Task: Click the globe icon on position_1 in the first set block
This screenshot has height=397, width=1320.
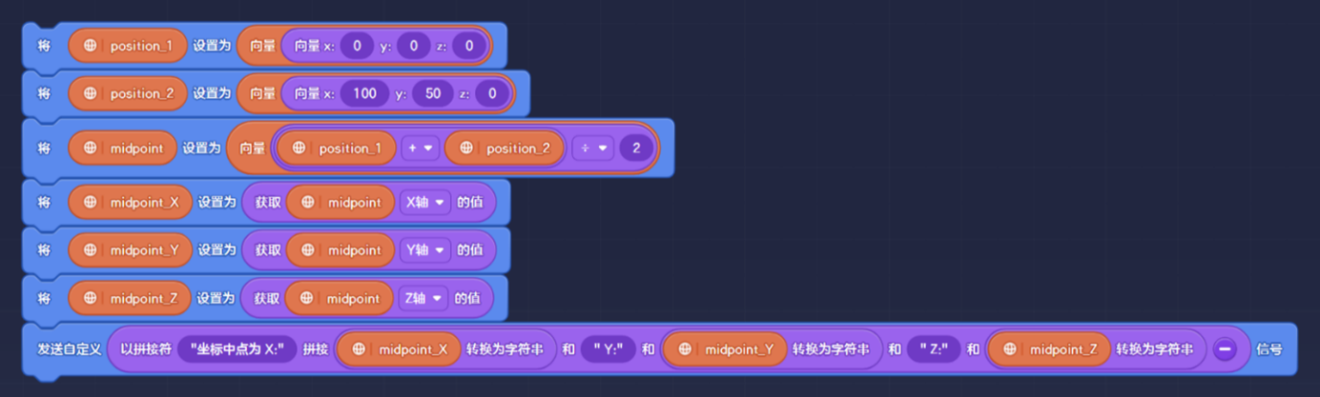Action: coord(91,46)
